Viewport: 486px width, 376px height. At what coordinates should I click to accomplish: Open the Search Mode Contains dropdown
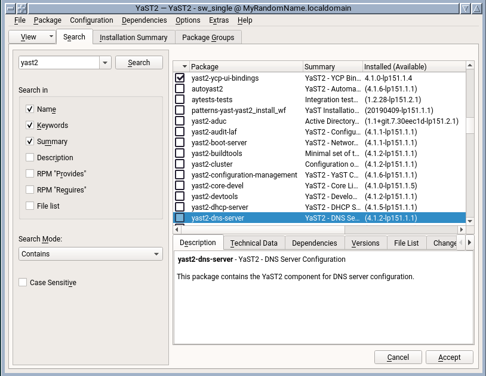(91, 254)
